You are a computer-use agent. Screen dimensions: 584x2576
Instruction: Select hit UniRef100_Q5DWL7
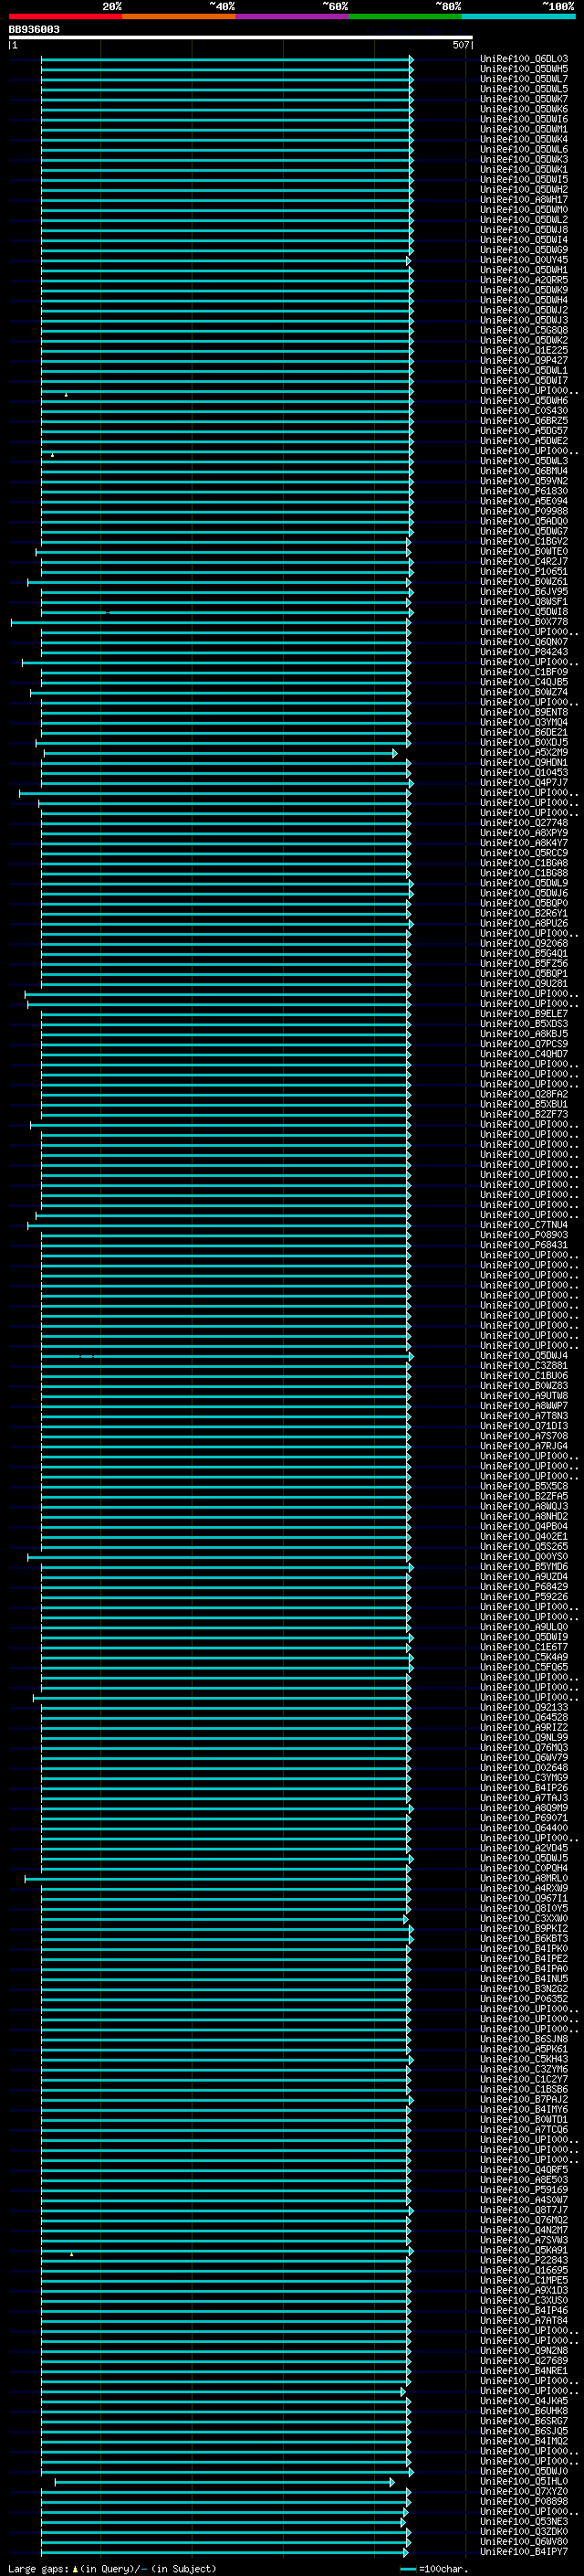coord(523,79)
